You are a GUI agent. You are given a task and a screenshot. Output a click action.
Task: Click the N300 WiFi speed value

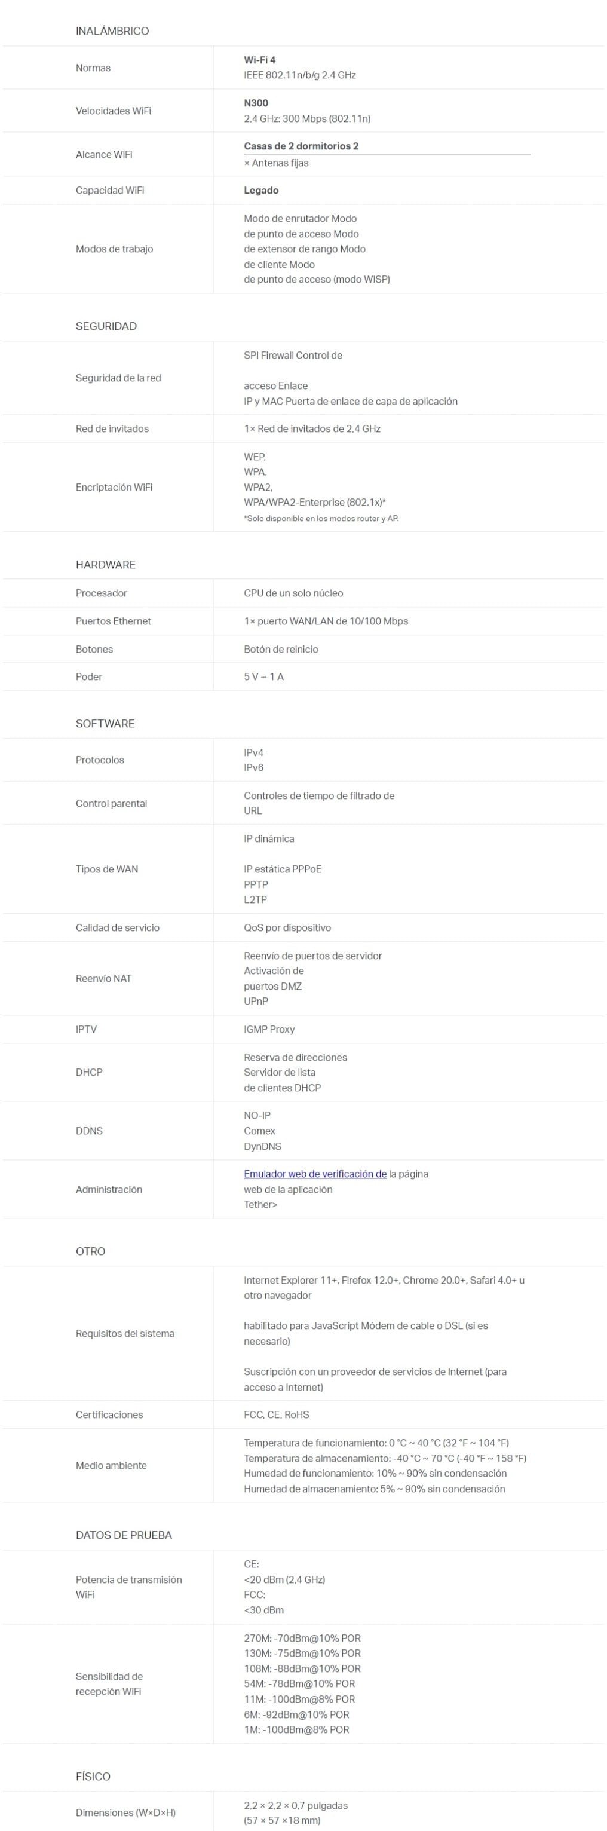click(256, 103)
